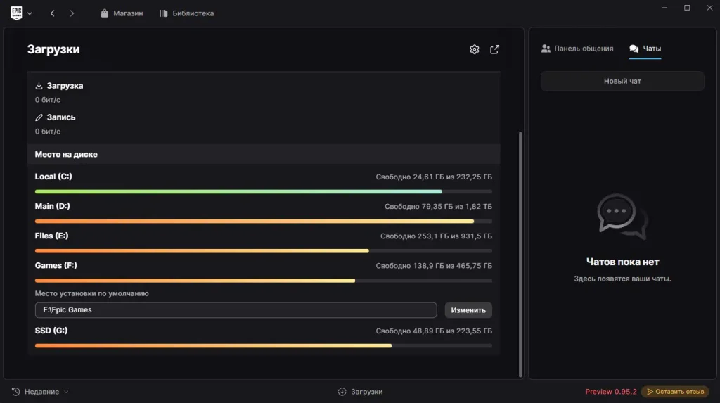Select text 'Свободно 24,61 ГБ из 232,25 ГБ'
The height and width of the screenshot is (403, 720).
coord(433,177)
